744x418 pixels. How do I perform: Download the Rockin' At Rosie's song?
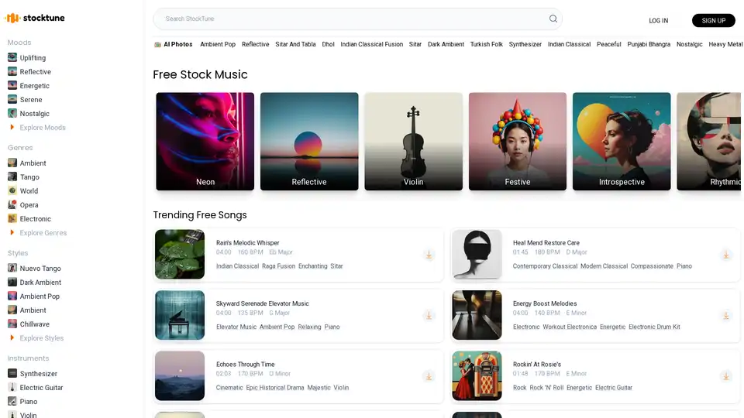[x=725, y=376]
